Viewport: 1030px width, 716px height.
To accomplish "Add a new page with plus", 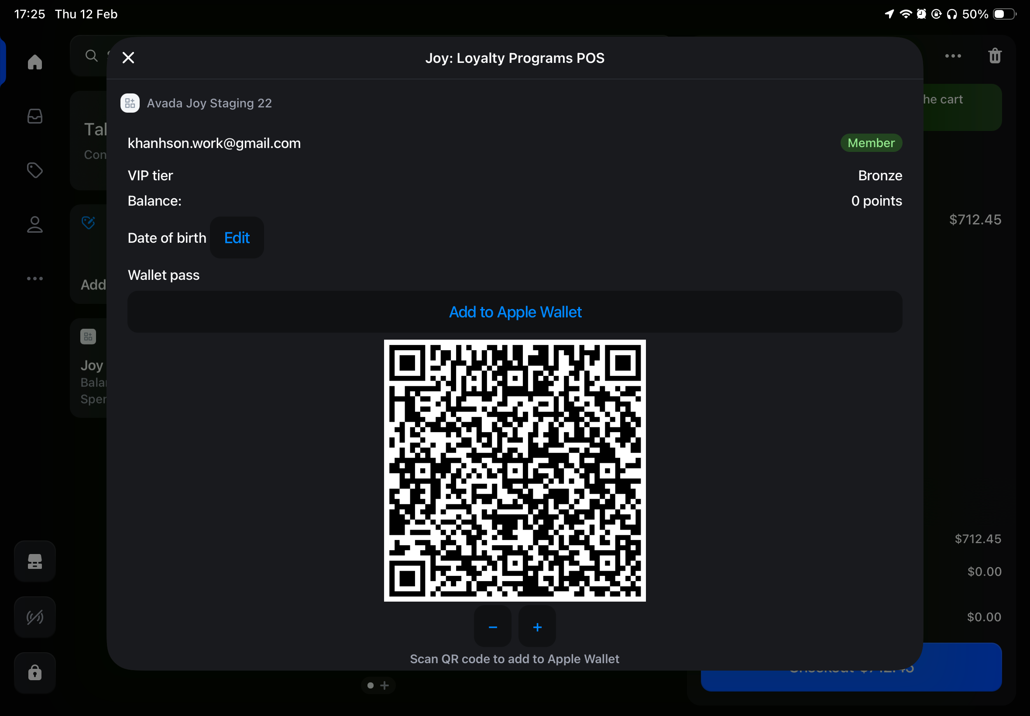I will click(x=385, y=685).
